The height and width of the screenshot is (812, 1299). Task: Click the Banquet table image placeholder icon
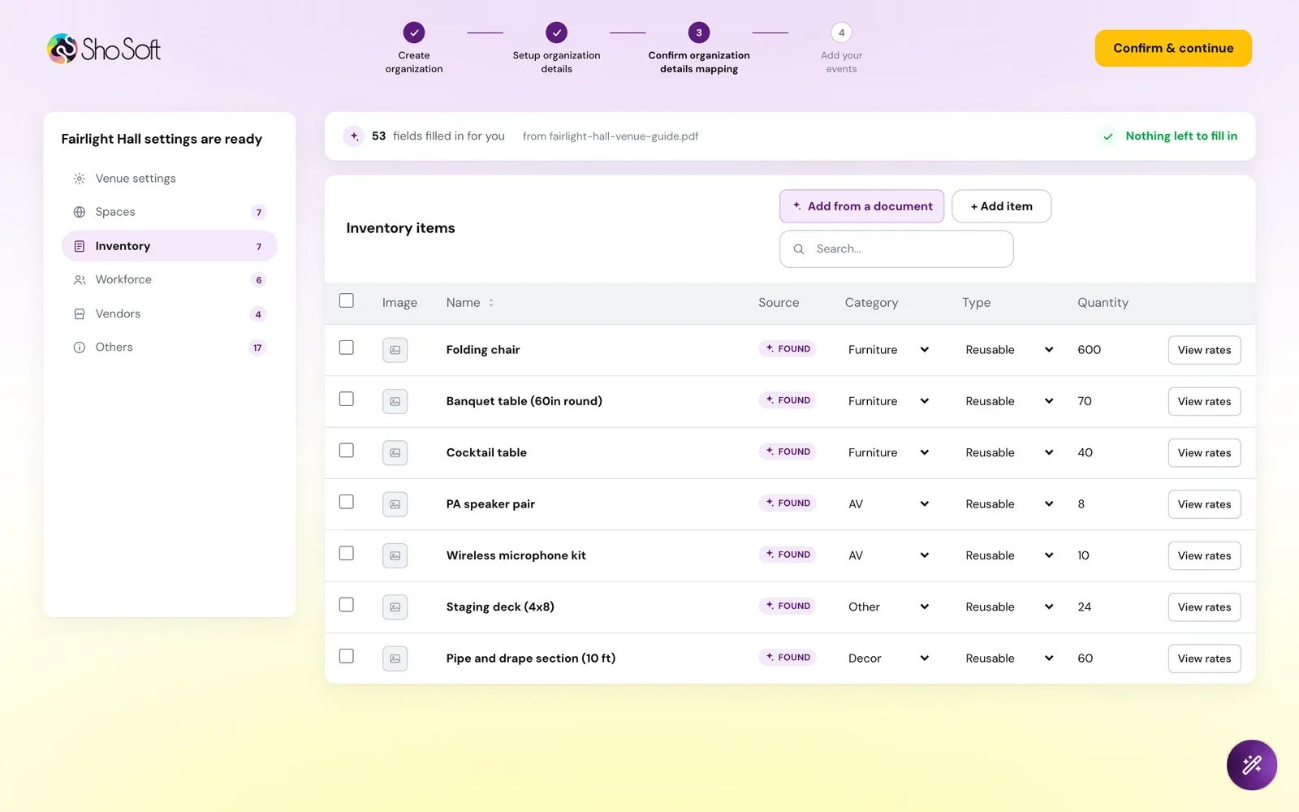pos(395,401)
